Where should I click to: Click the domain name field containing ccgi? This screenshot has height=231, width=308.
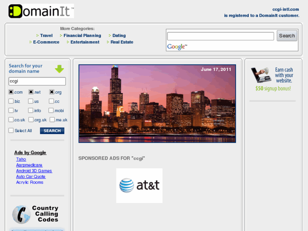37,81
